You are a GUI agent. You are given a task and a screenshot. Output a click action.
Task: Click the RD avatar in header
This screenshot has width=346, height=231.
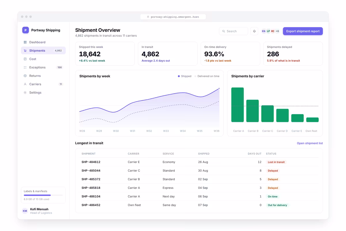[x=272, y=31]
